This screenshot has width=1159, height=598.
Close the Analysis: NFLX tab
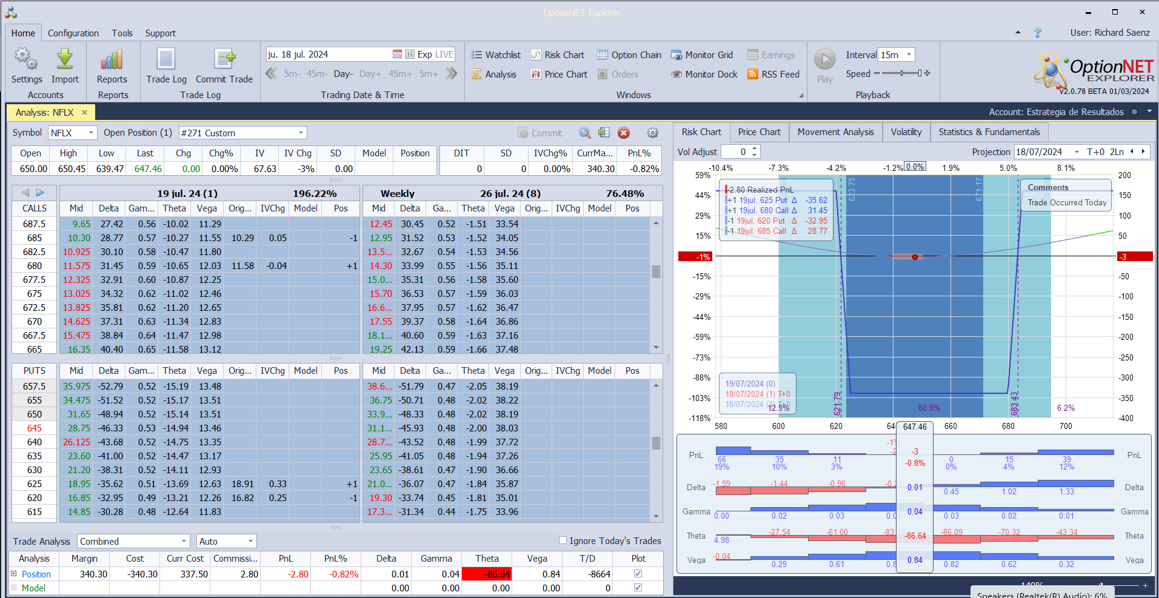pos(84,112)
